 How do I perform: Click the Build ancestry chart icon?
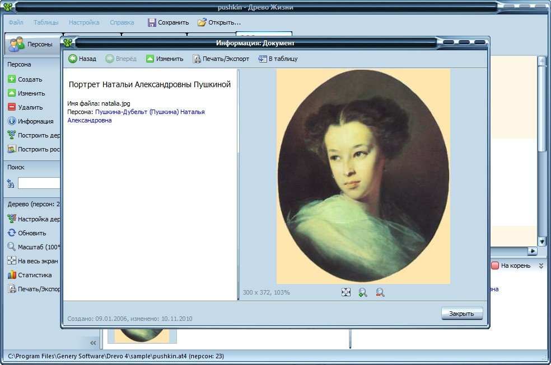click(12, 149)
